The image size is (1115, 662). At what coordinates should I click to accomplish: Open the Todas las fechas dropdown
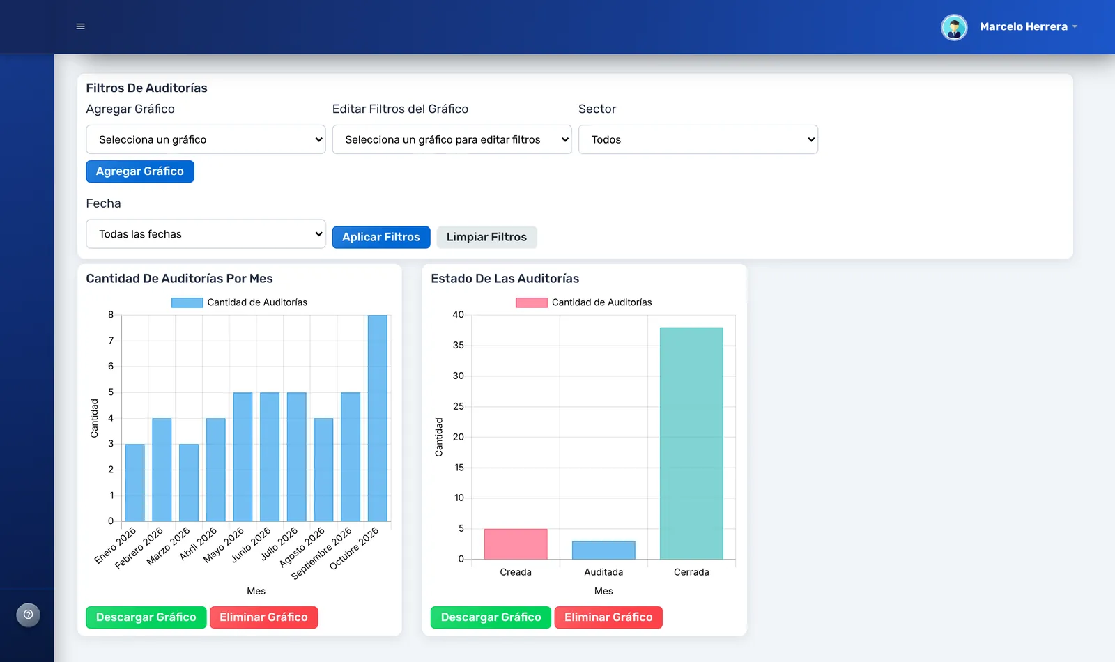206,234
